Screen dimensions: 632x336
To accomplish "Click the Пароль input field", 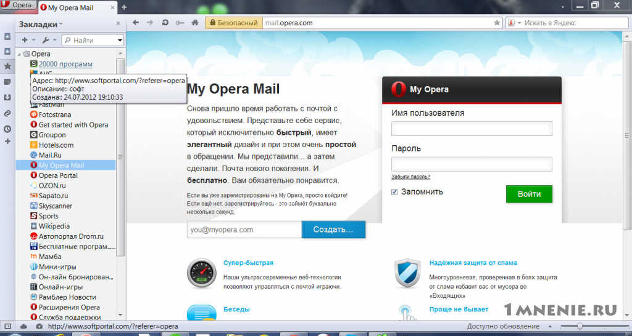I will click(x=472, y=164).
